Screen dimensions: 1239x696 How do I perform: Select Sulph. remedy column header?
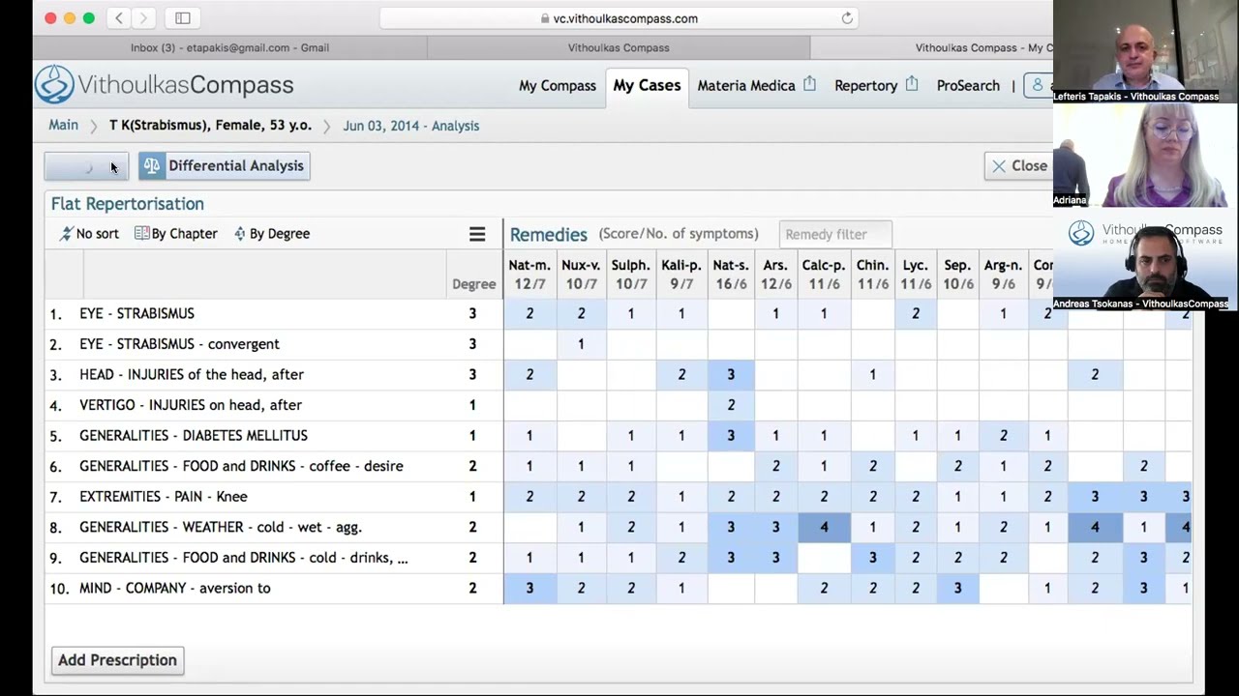pyautogui.click(x=631, y=275)
